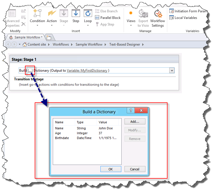Image resolution: width=216 pixels, height=193 pixels.
Task: Open the navigation history dropdown arrow
Action: pos(20,44)
